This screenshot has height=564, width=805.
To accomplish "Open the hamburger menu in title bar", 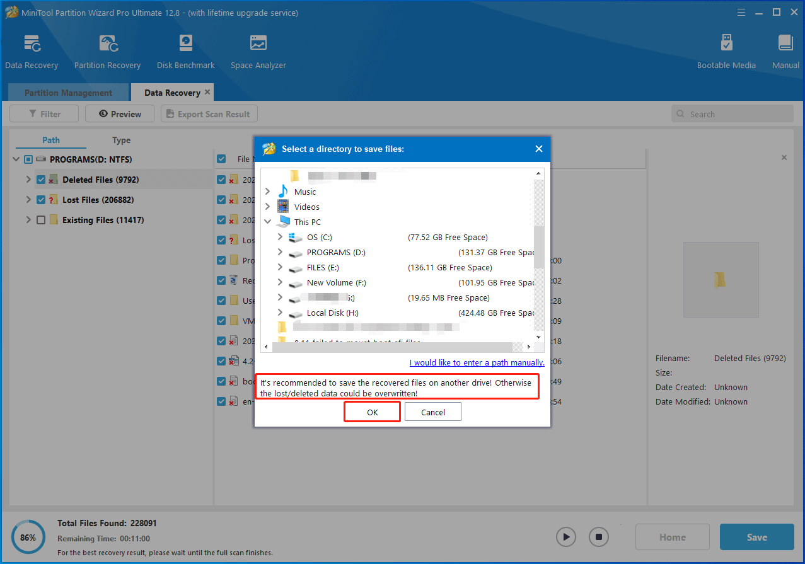I will pyautogui.click(x=741, y=13).
